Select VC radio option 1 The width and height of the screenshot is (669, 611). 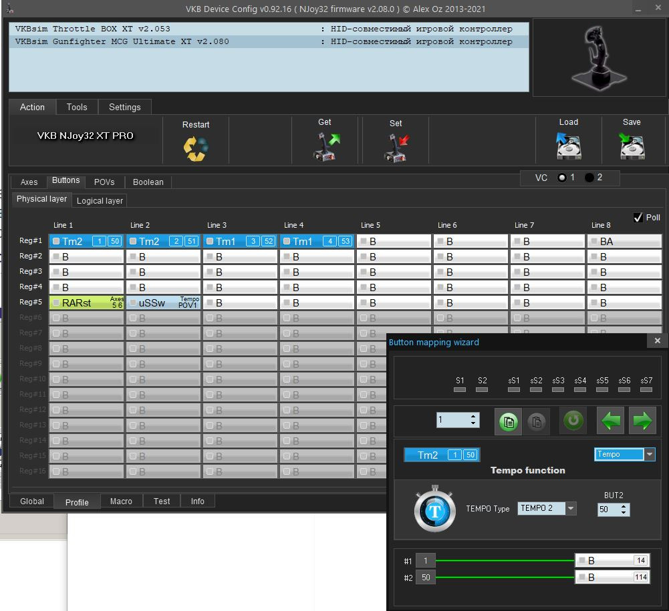(x=561, y=178)
